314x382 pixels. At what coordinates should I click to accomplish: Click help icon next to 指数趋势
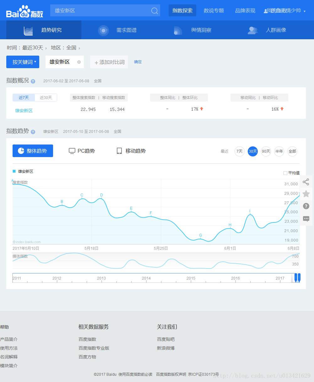tap(33, 132)
